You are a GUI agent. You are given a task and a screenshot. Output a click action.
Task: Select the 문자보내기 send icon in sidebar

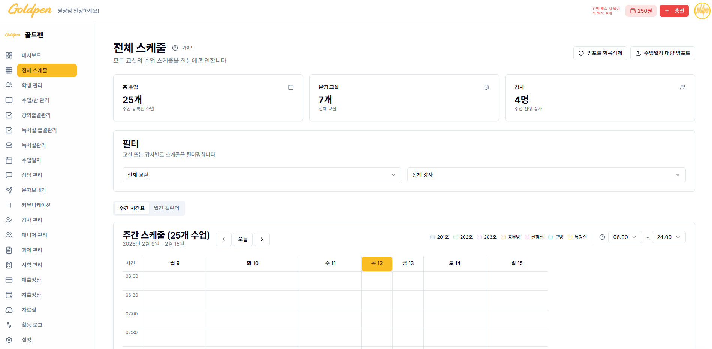pyautogui.click(x=9, y=190)
